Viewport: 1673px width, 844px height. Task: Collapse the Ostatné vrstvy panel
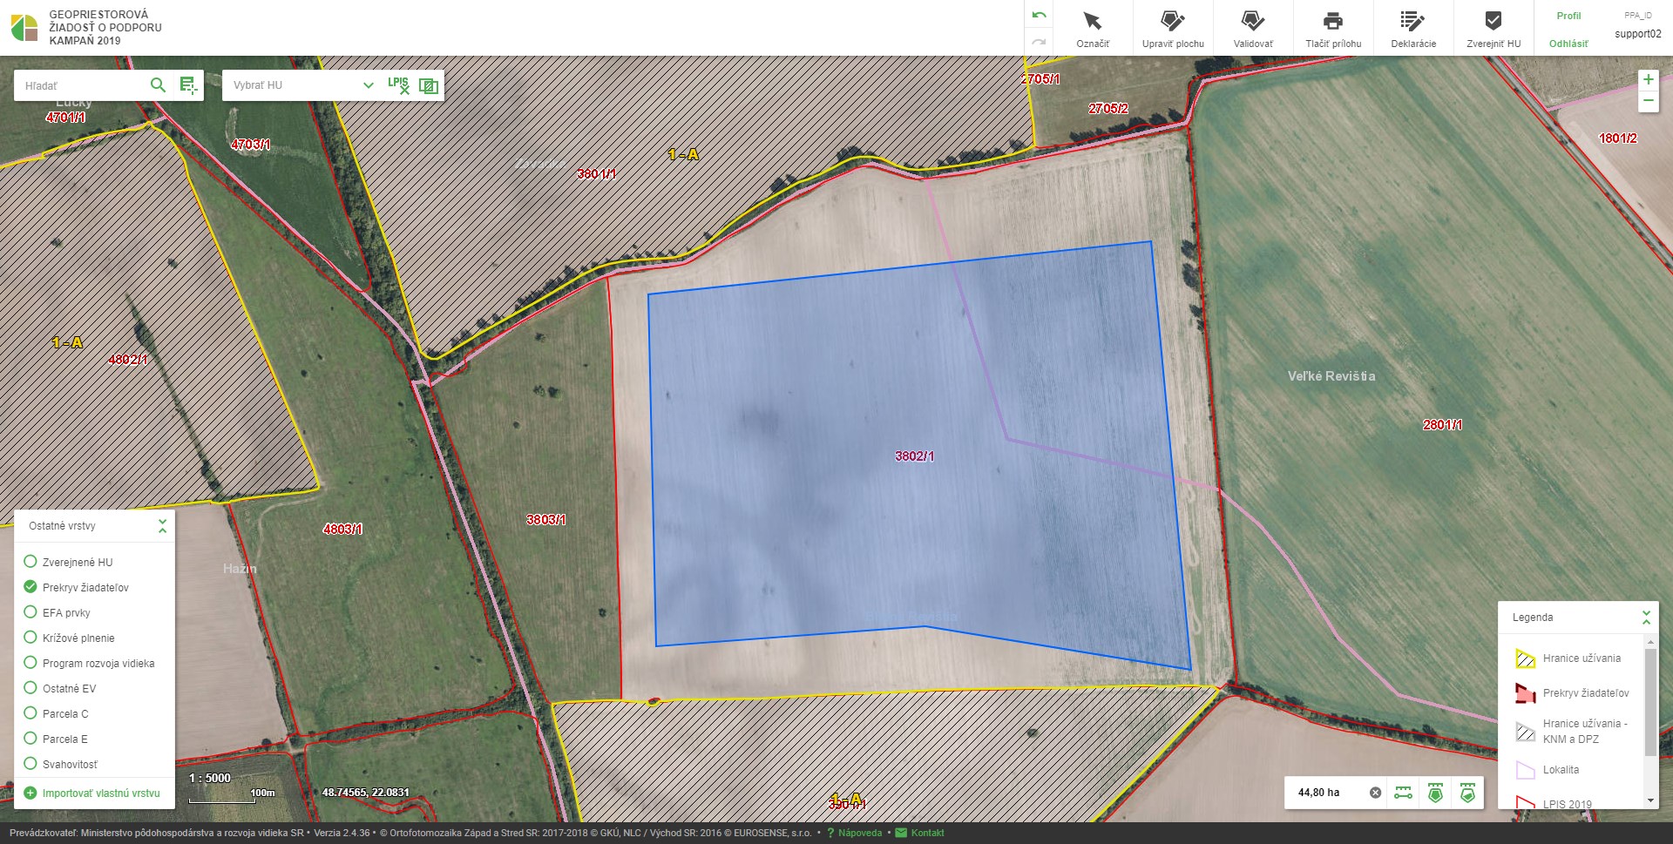pyautogui.click(x=162, y=526)
